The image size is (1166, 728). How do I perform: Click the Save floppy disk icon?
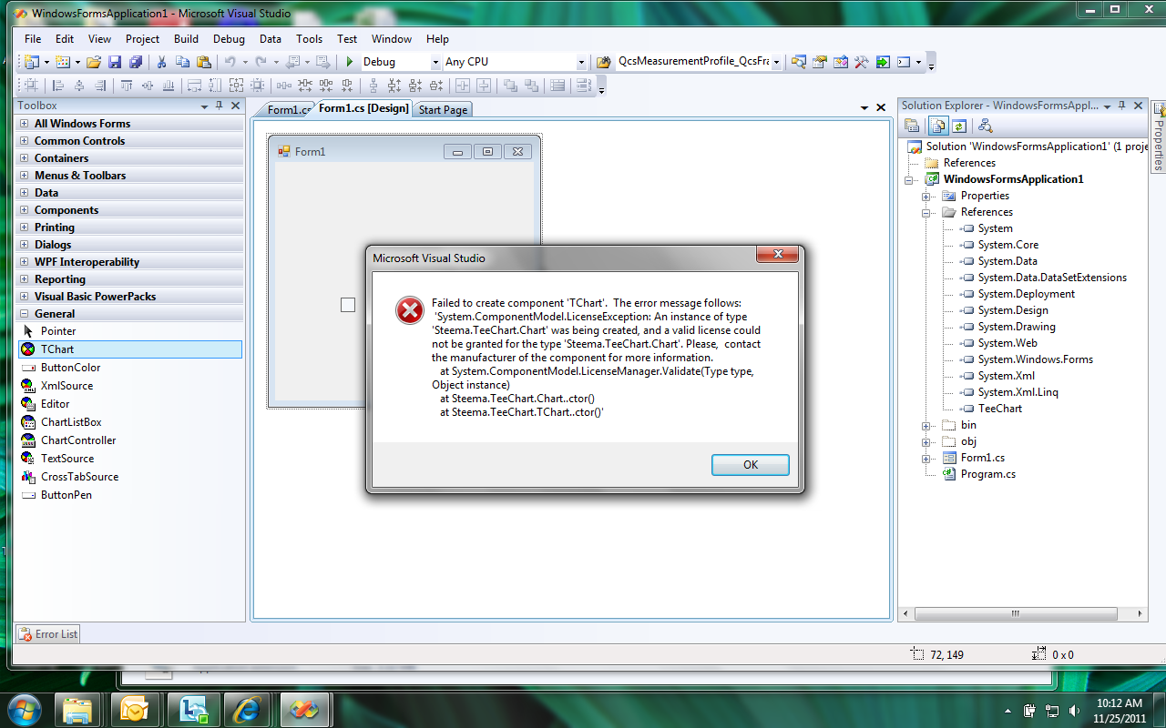tap(115, 62)
